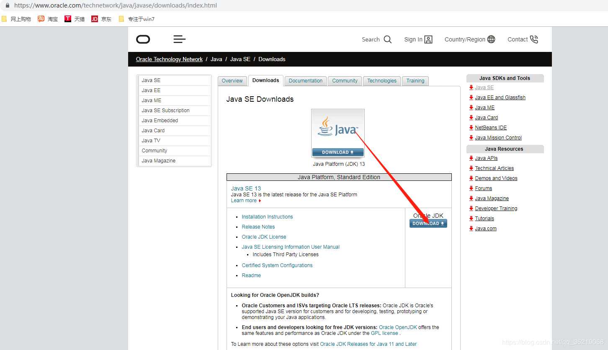Open Java TV sidebar item
Screen dimensions: 608x350
point(175,141)
